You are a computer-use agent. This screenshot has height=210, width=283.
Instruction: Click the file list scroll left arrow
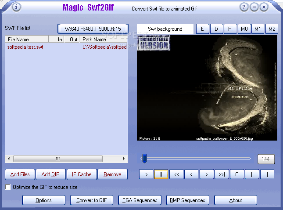tap(9, 159)
